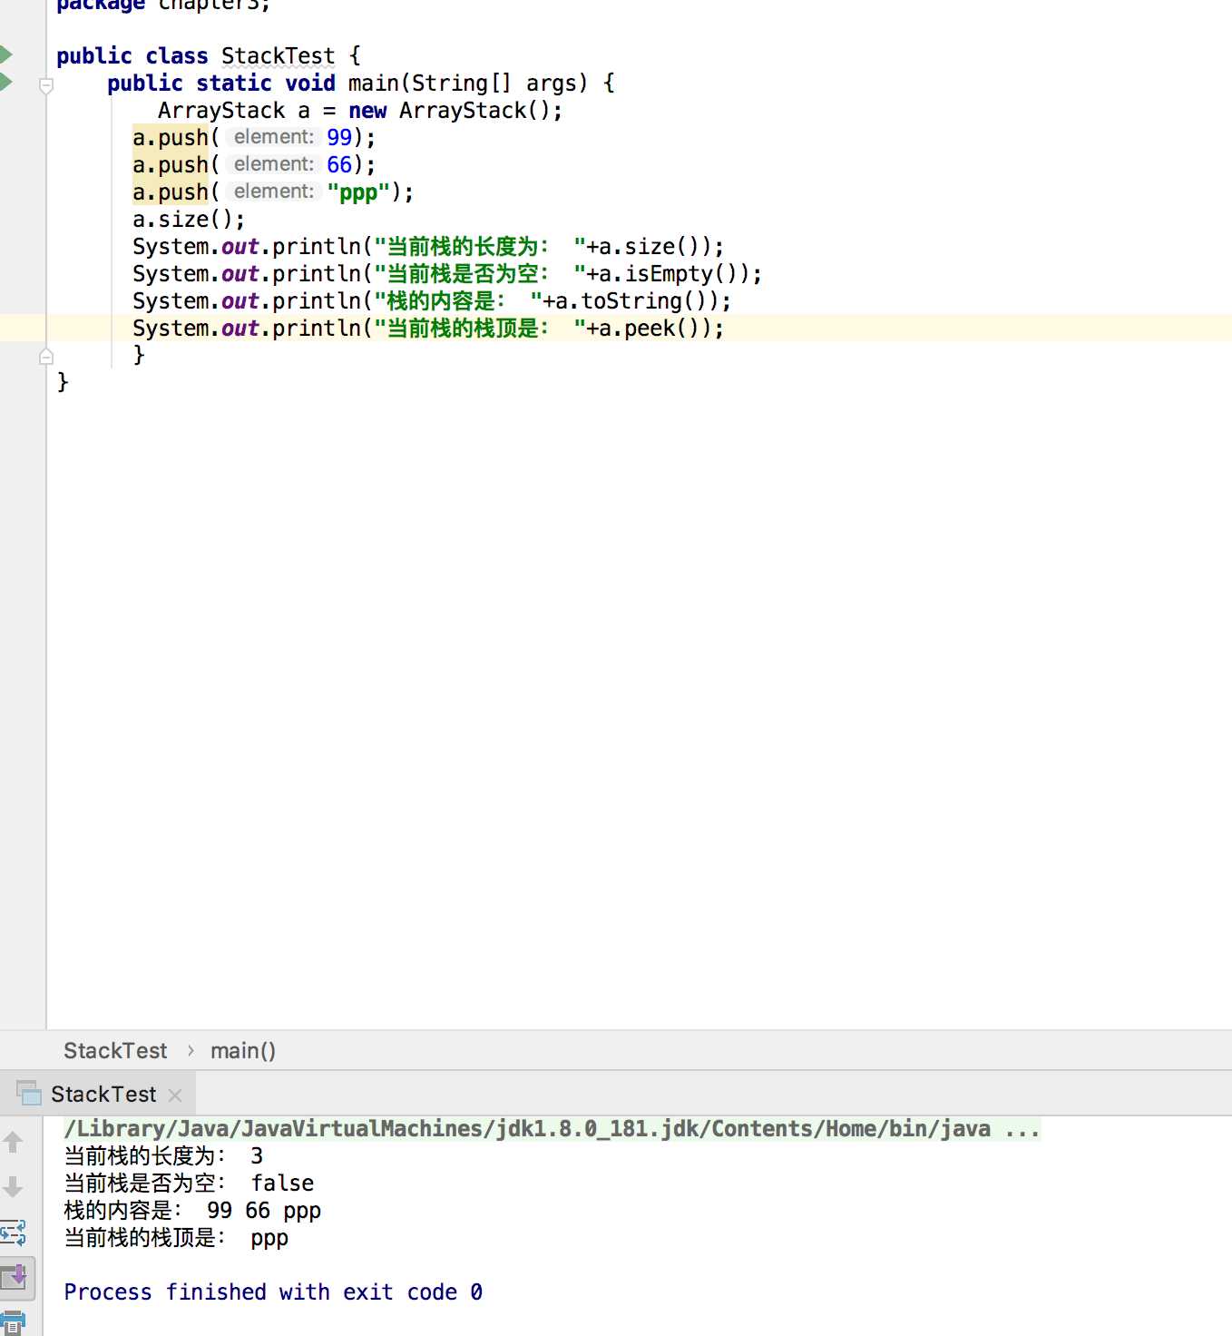Click the class name StackTest in the declaration

(278, 56)
